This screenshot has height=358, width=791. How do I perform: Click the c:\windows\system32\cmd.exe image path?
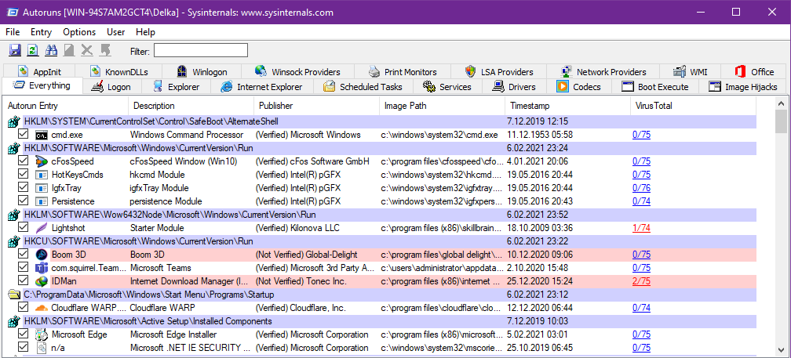[439, 135]
